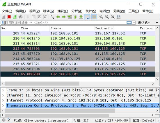Image resolution: width=160 pixels, height=123 pixels.
Task: Sort by the Source column header
Action: (x=72, y=28)
